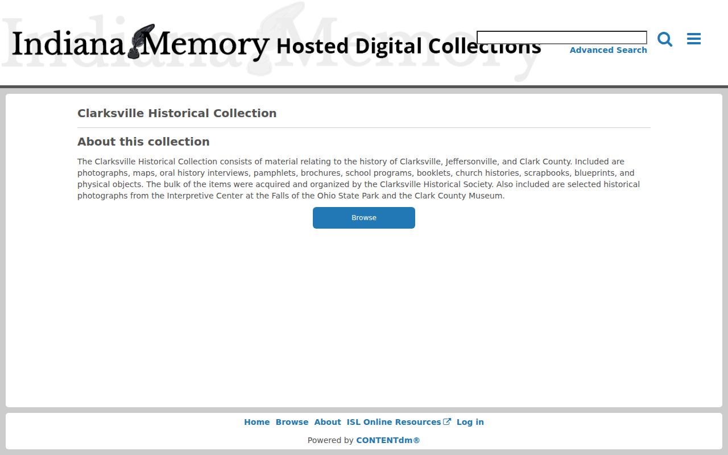The height and width of the screenshot is (455, 728).
Task: Click the About this collection heading
Action: (143, 142)
